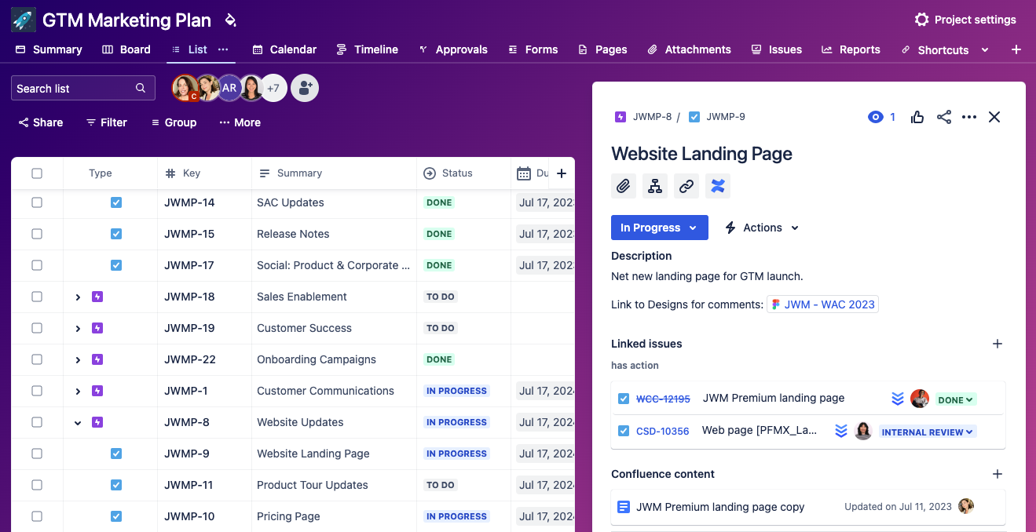Image resolution: width=1036 pixels, height=532 pixels.
Task: Select the checkbox for row JWMP-14
Action: pyautogui.click(x=37, y=202)
